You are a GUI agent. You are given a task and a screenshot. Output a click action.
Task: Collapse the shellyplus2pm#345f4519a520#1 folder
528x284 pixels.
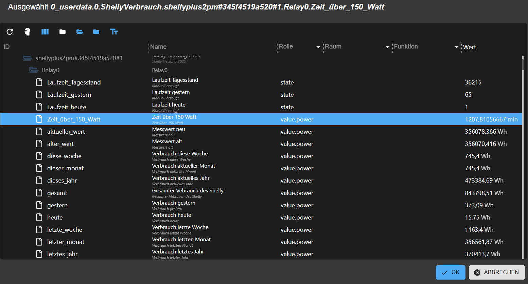(28, 58)
